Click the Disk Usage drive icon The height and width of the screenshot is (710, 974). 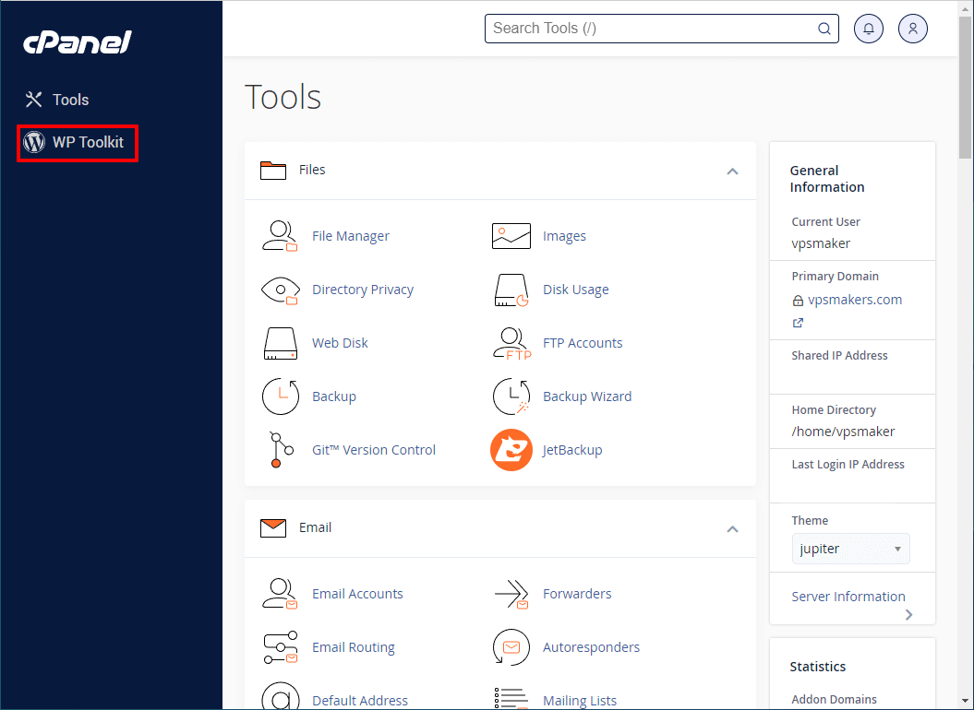(511, 290)
